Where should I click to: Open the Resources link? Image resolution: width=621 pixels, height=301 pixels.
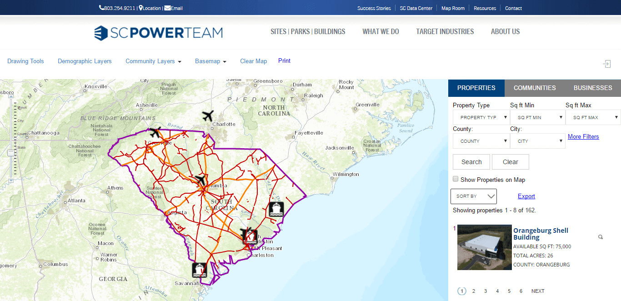coord(485,8)
